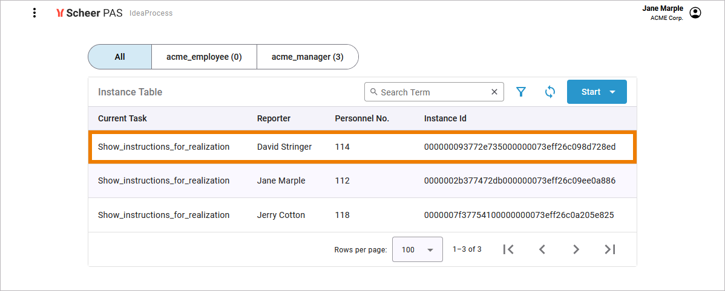Open the rows per page dropdown

[418, 249]
